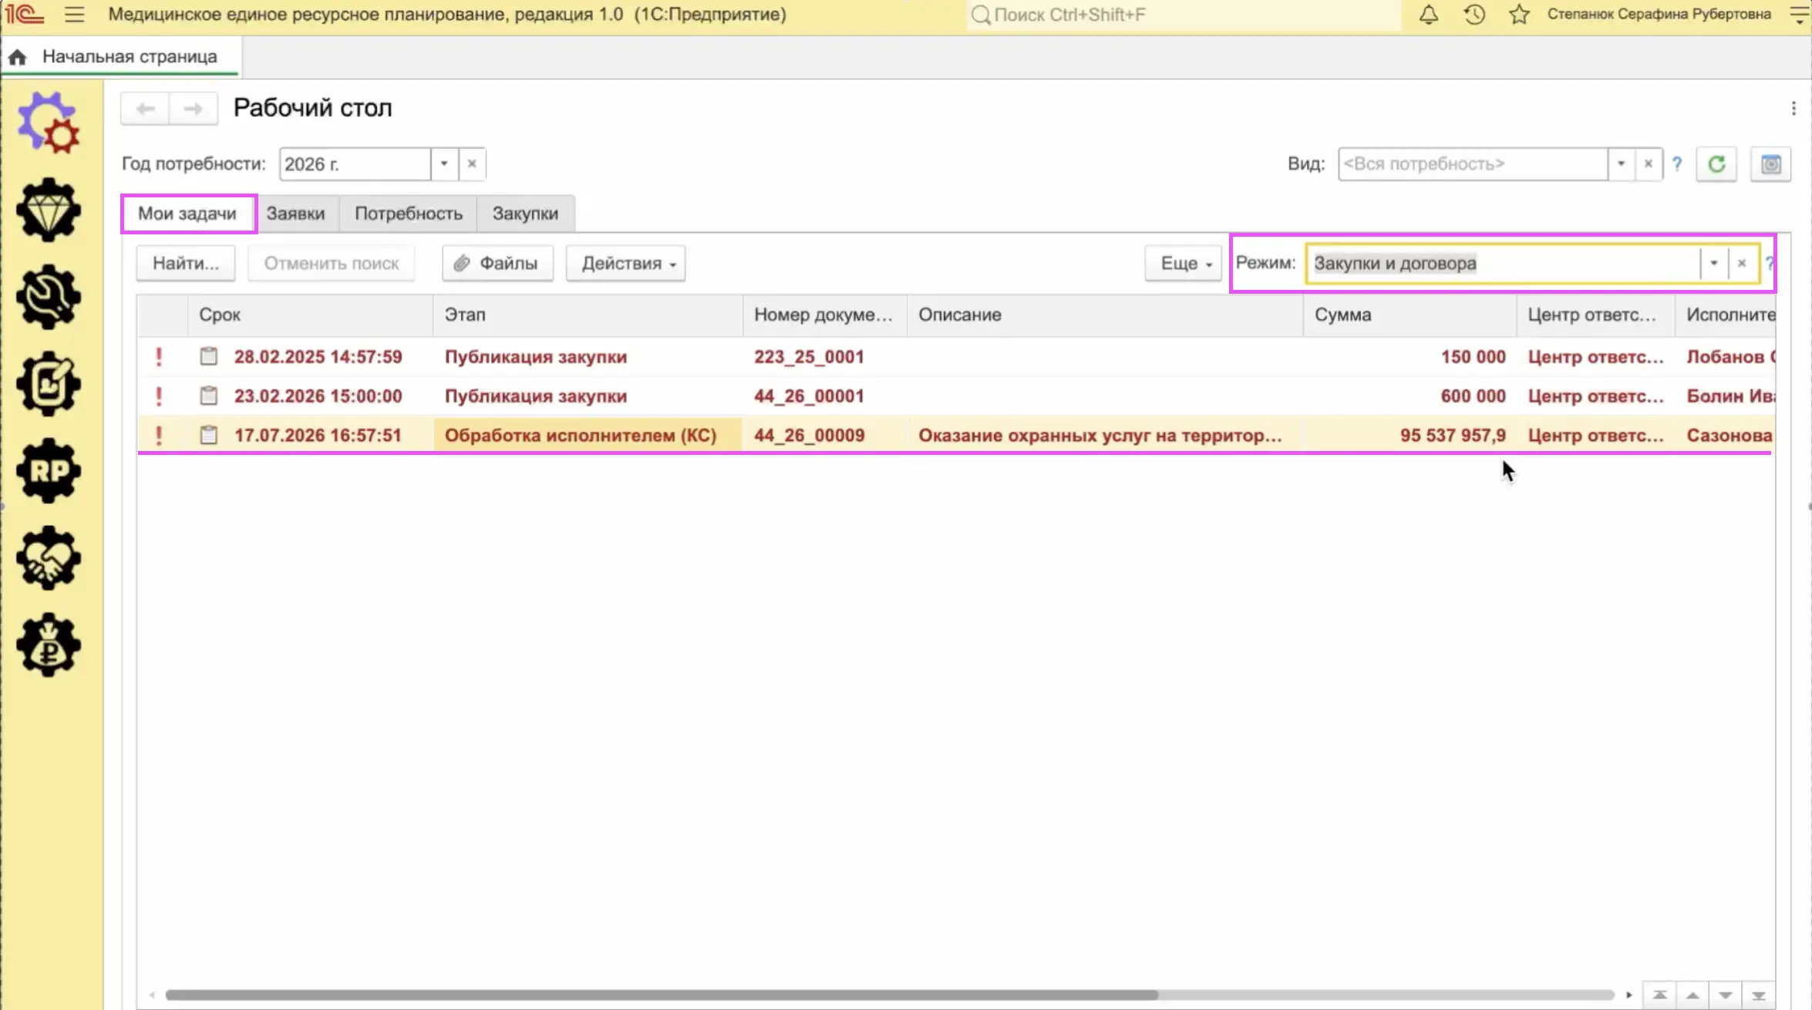Expand the Год потребности dropdown
This screenshot has width=1812, height=1010.
coord(444,163)
